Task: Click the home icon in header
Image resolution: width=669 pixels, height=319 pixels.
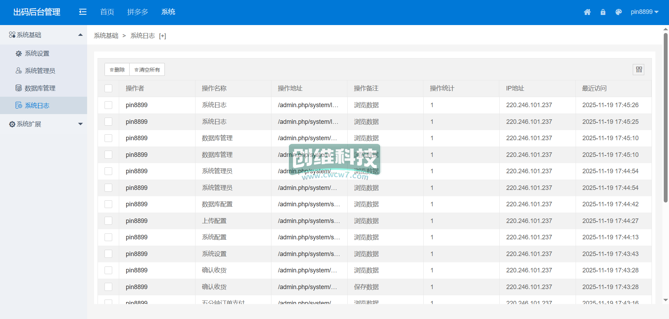Action: [587, 12]
